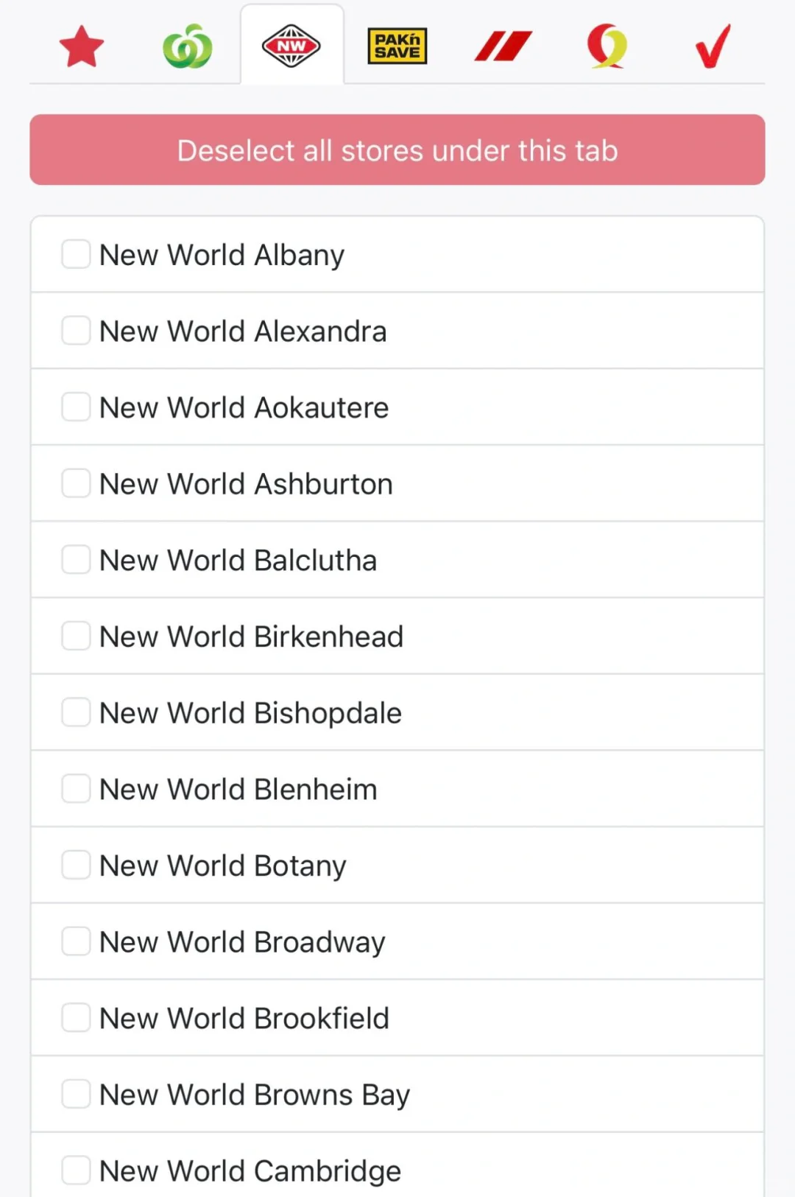Check the New World Bishopdale box
The height and width of the screenshot is (1197, 795).
tap(76, 712)
